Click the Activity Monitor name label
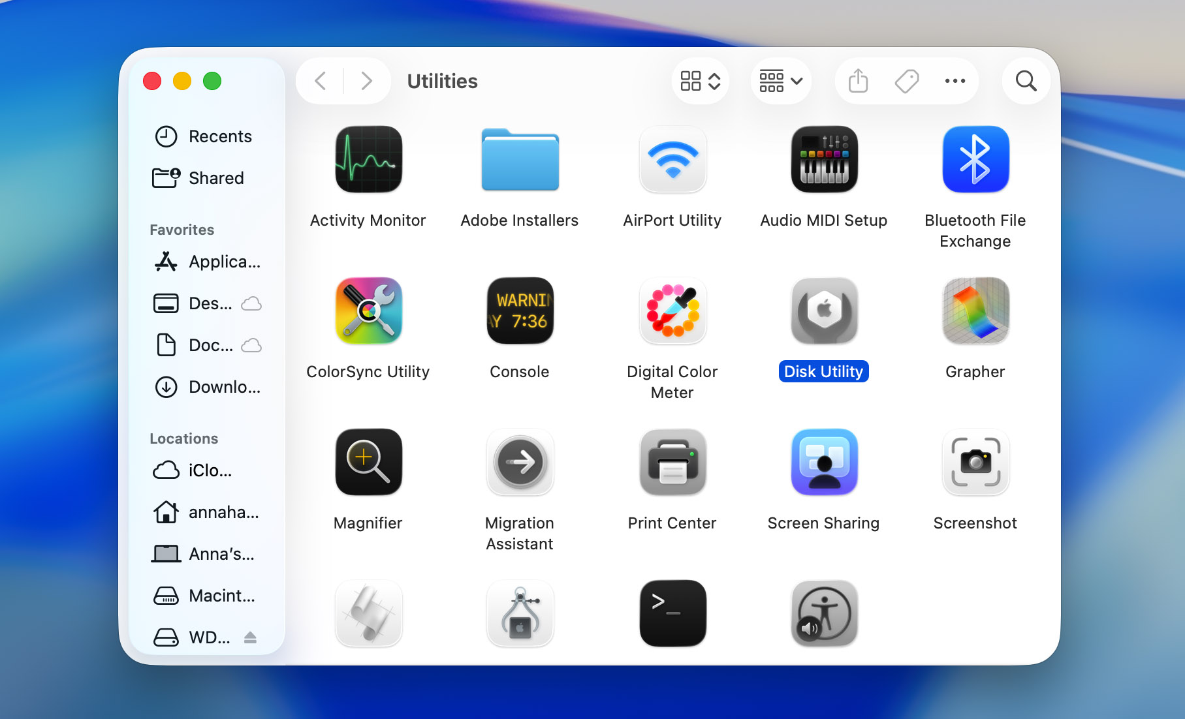Image resolution: width=1185 pixels, height=719 pixels. pos(368,221)
